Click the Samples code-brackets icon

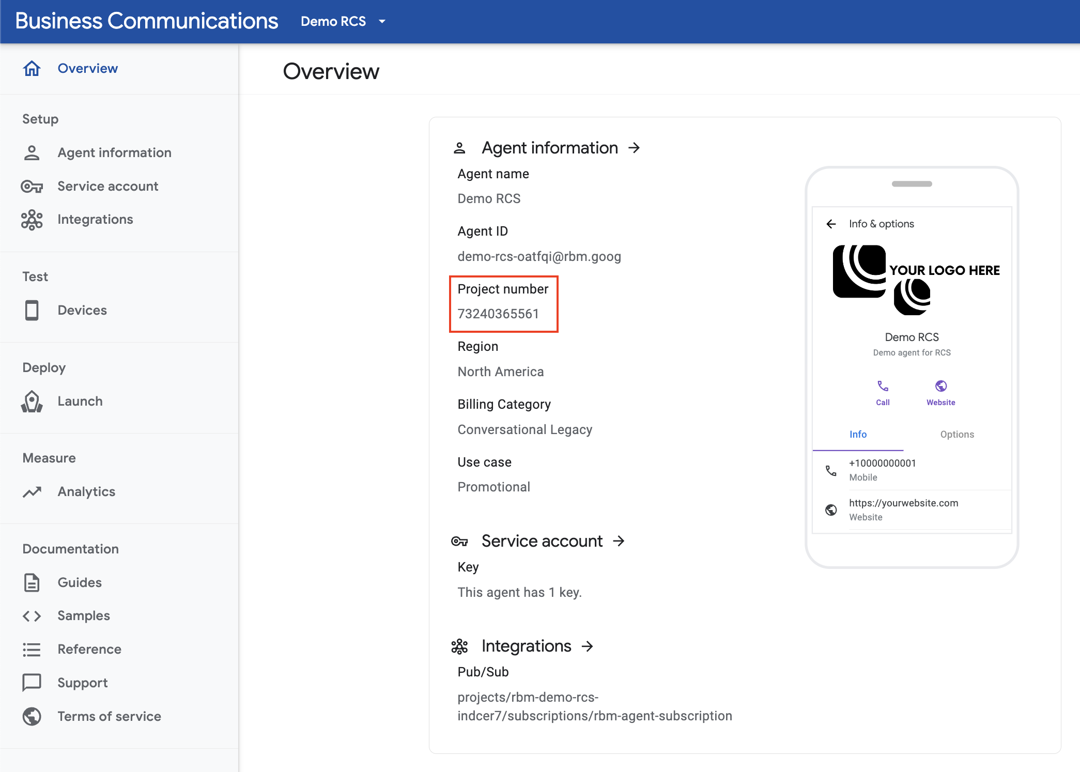pyautogui.click(x=32, y=616)
